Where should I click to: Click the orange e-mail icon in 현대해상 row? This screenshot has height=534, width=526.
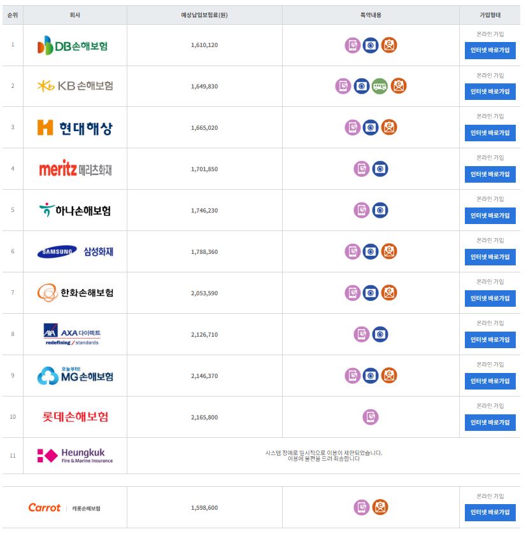389,128
